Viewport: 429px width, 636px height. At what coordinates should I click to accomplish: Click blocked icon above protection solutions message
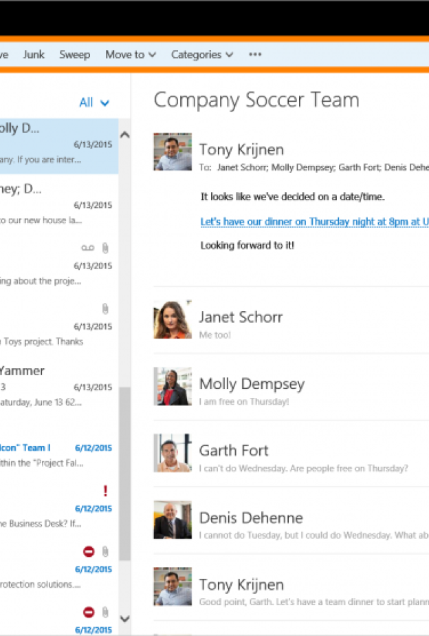[89, 551]
